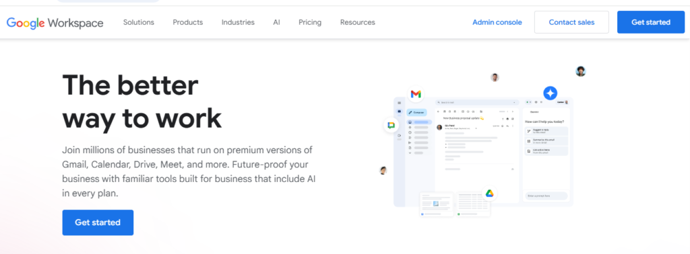Click the Google Drive logo bubble
This screenshot has width=690, height=254.
click(x=489, y=194)
